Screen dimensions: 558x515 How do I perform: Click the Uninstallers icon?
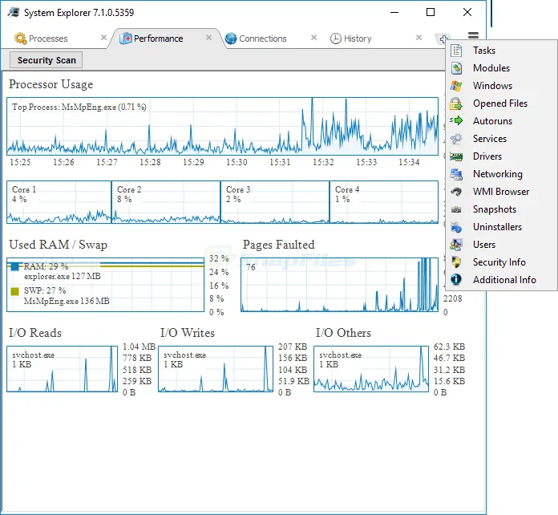[x=456, y=227]
